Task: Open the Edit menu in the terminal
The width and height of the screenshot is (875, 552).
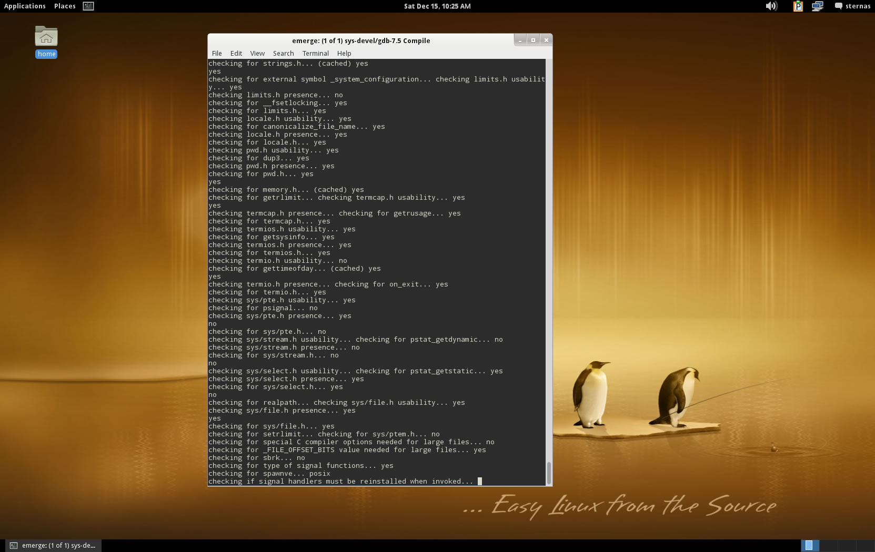Action: coord(236,53)
